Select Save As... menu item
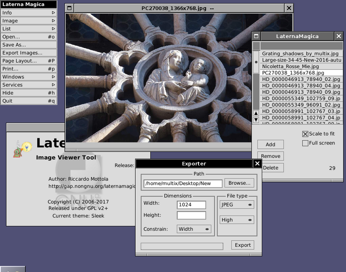This screenshot has width=346, height=272. 29,45
